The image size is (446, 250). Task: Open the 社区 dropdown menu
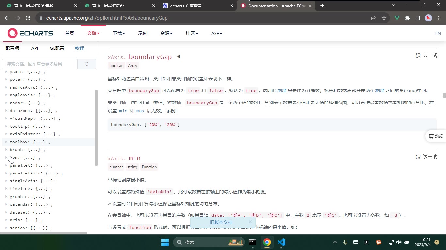pyautogui.click(x=192, y=33)
